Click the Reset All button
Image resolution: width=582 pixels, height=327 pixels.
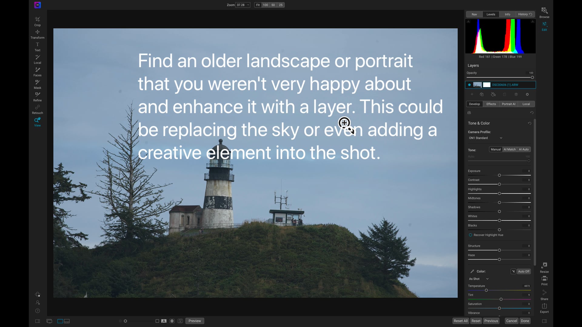460,321
